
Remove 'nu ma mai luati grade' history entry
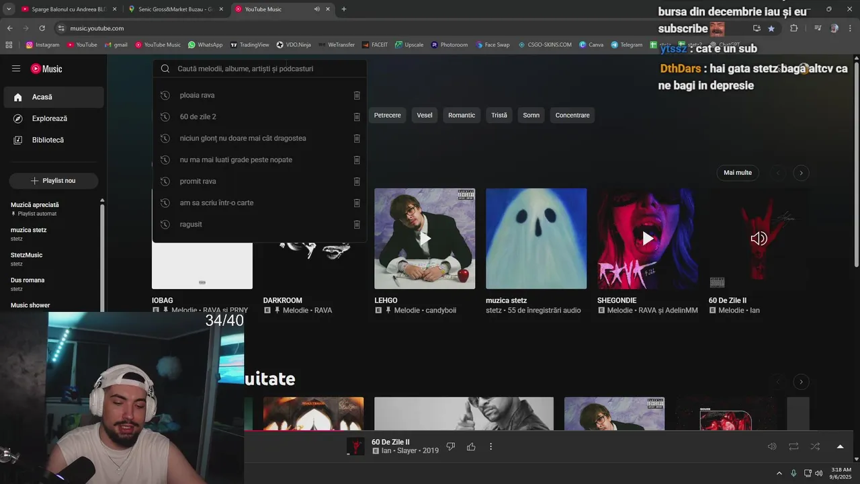(x=357, y=160)
